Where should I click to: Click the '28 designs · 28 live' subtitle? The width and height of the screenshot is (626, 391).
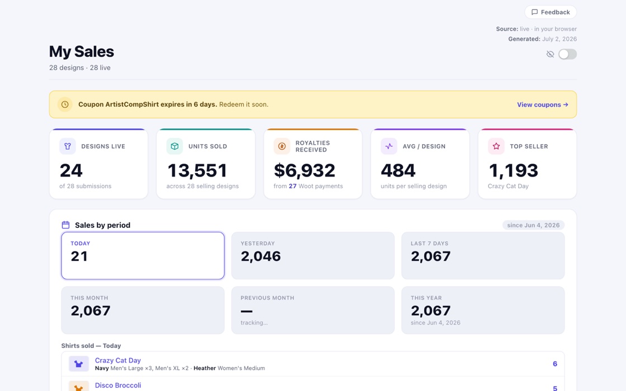tap(80, 68)
